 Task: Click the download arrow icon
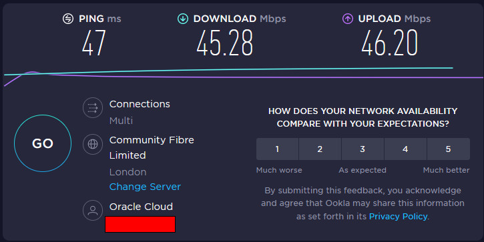pyautogui.click(x=183, y=19)
